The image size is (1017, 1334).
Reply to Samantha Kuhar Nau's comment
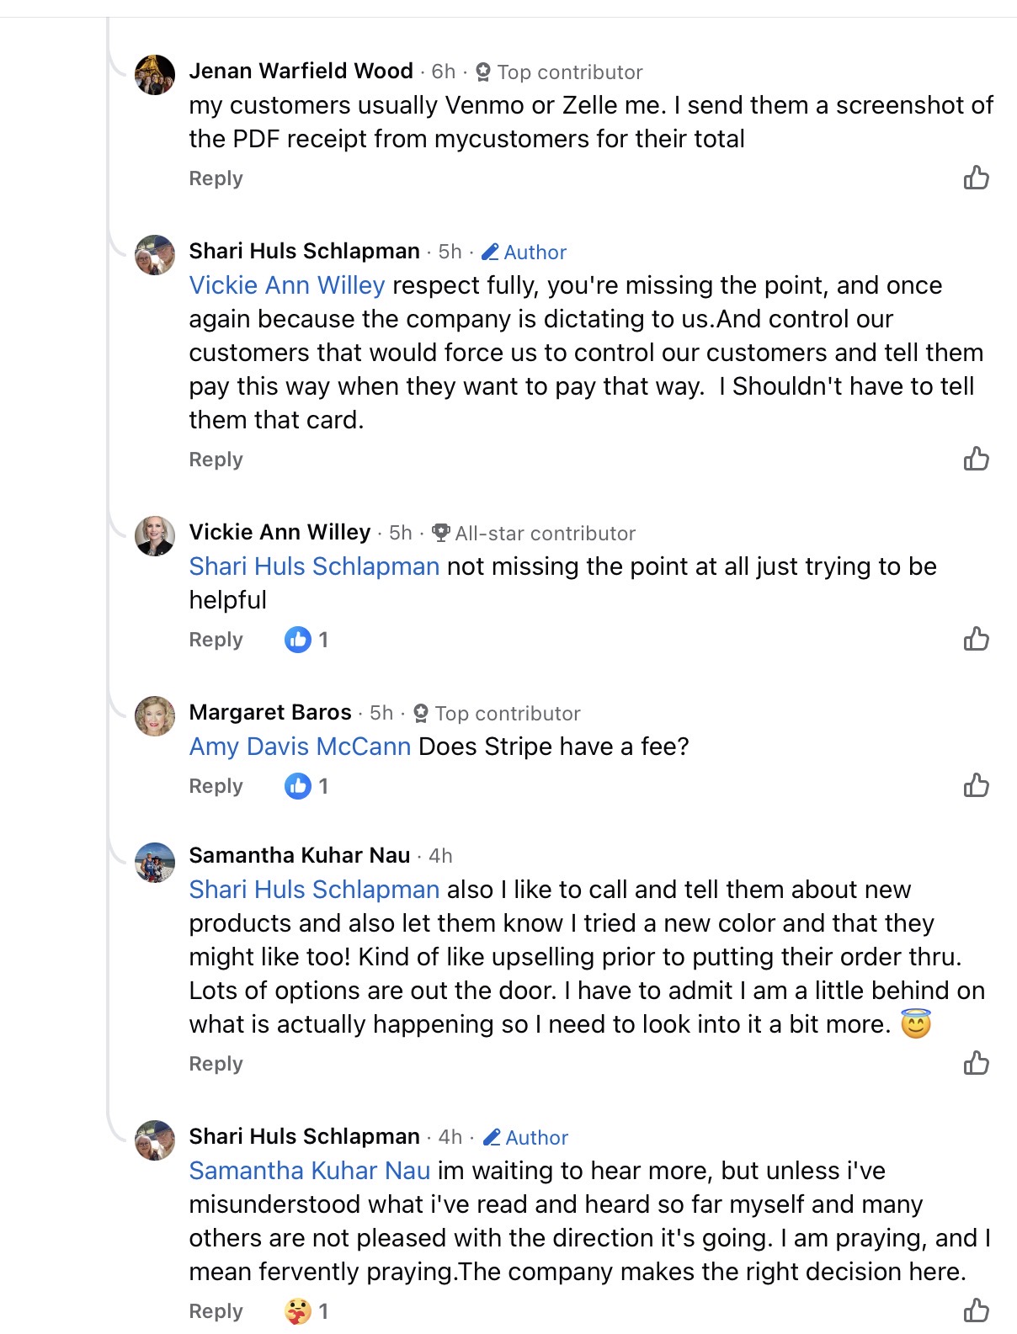216,1064
